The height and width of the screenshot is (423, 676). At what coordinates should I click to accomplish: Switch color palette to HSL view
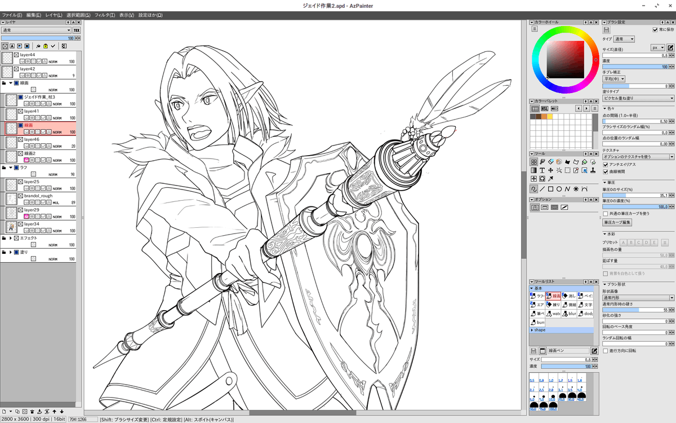click(545, 108)
